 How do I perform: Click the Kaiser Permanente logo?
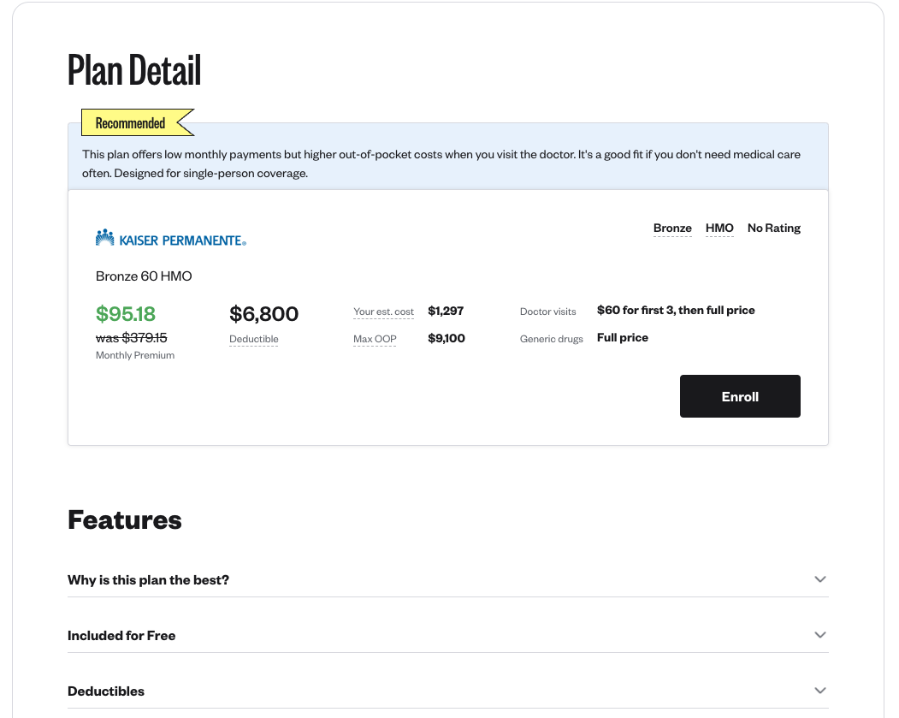(x=171, y=238)
